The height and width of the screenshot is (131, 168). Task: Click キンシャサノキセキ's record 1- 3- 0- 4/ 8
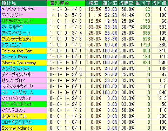pyautogui.click(x=66, y=9)
